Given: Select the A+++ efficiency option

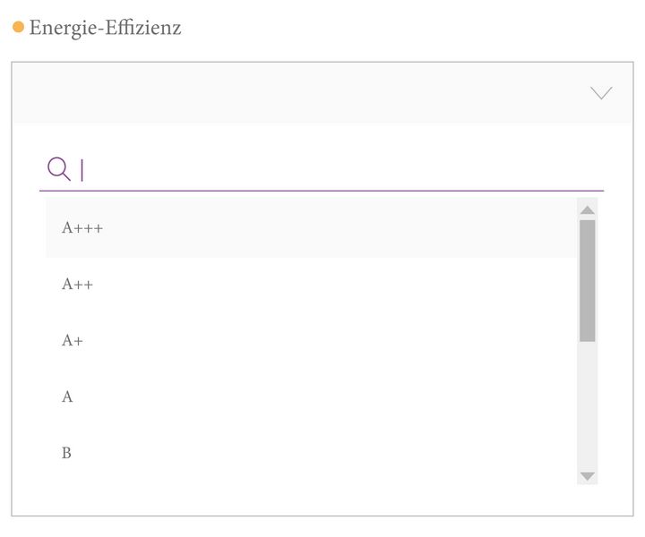Looking at the screenshot, I should coord(82,228).
